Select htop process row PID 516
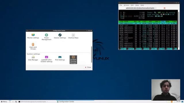 148,40
